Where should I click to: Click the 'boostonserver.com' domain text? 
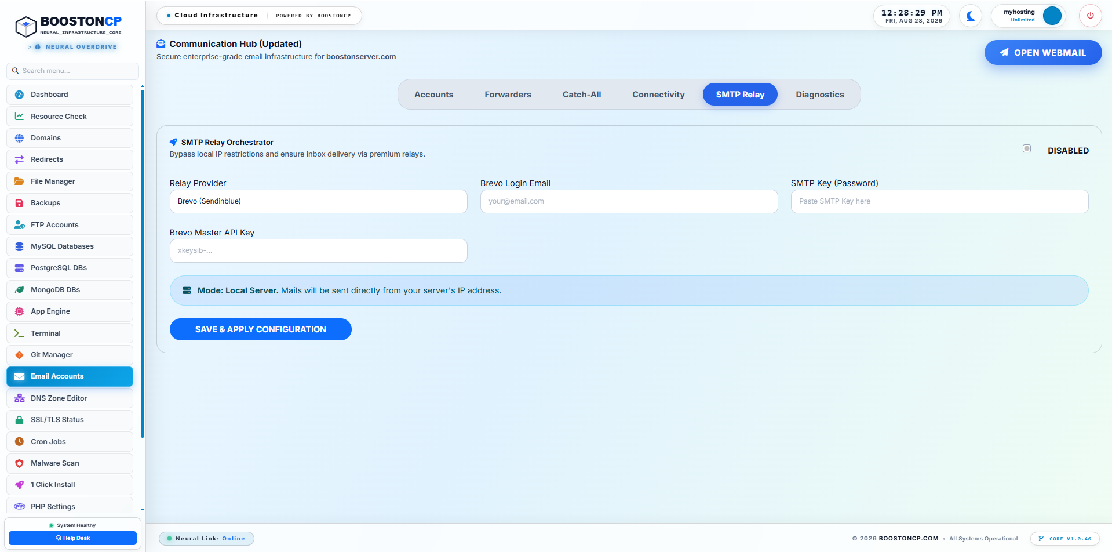(361, 57)
